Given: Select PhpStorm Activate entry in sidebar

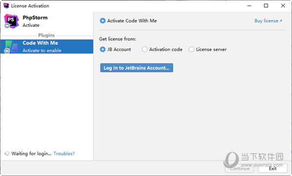Looking at the screenshot, I should point(47,21).
